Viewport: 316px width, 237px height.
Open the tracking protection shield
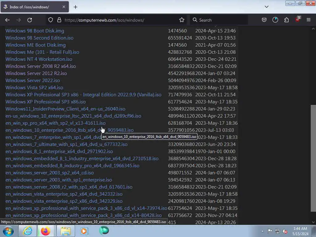click(51, 20)
